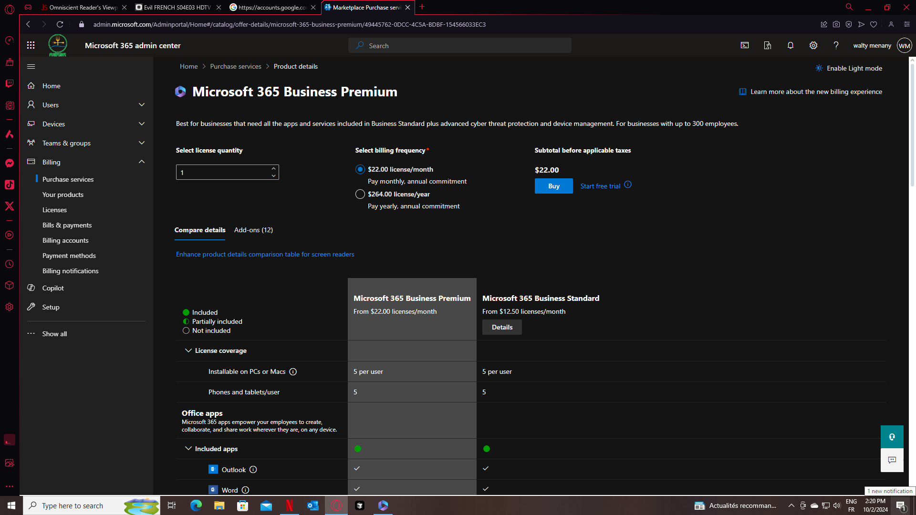Open Bills & payments menu item
The image size is (916, 515).
click(x=67, y=225)
